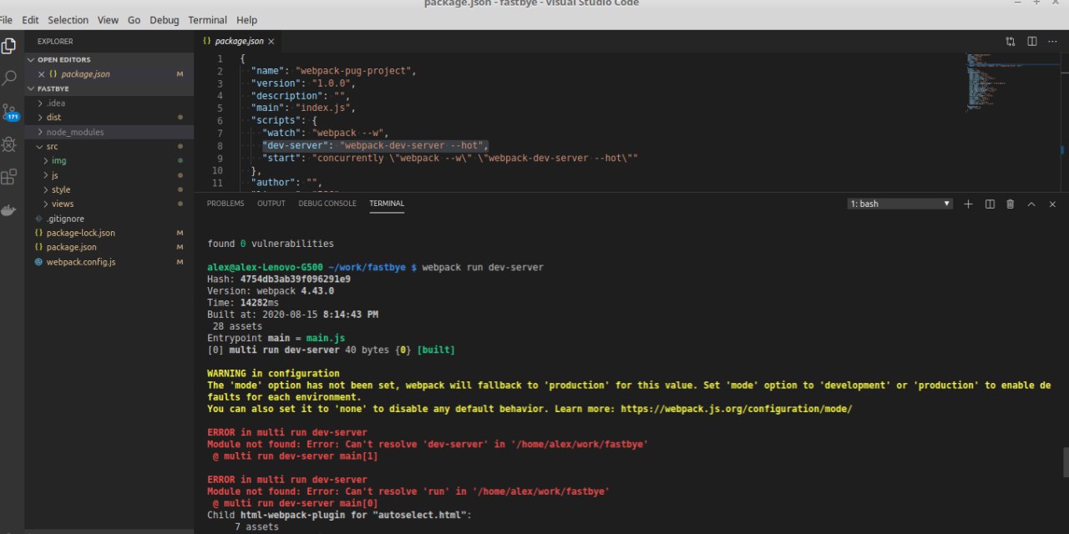1069x534 pixels.
Task: Open the Extensions view in activity bar
Action: point(9,177)
